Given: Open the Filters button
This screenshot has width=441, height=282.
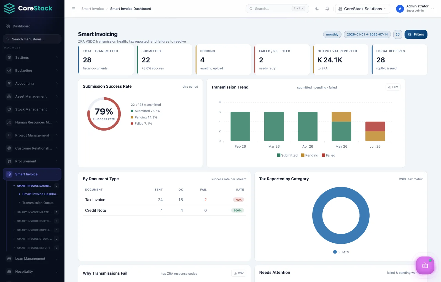Looking at the screenshot, I should pos(416,34).
